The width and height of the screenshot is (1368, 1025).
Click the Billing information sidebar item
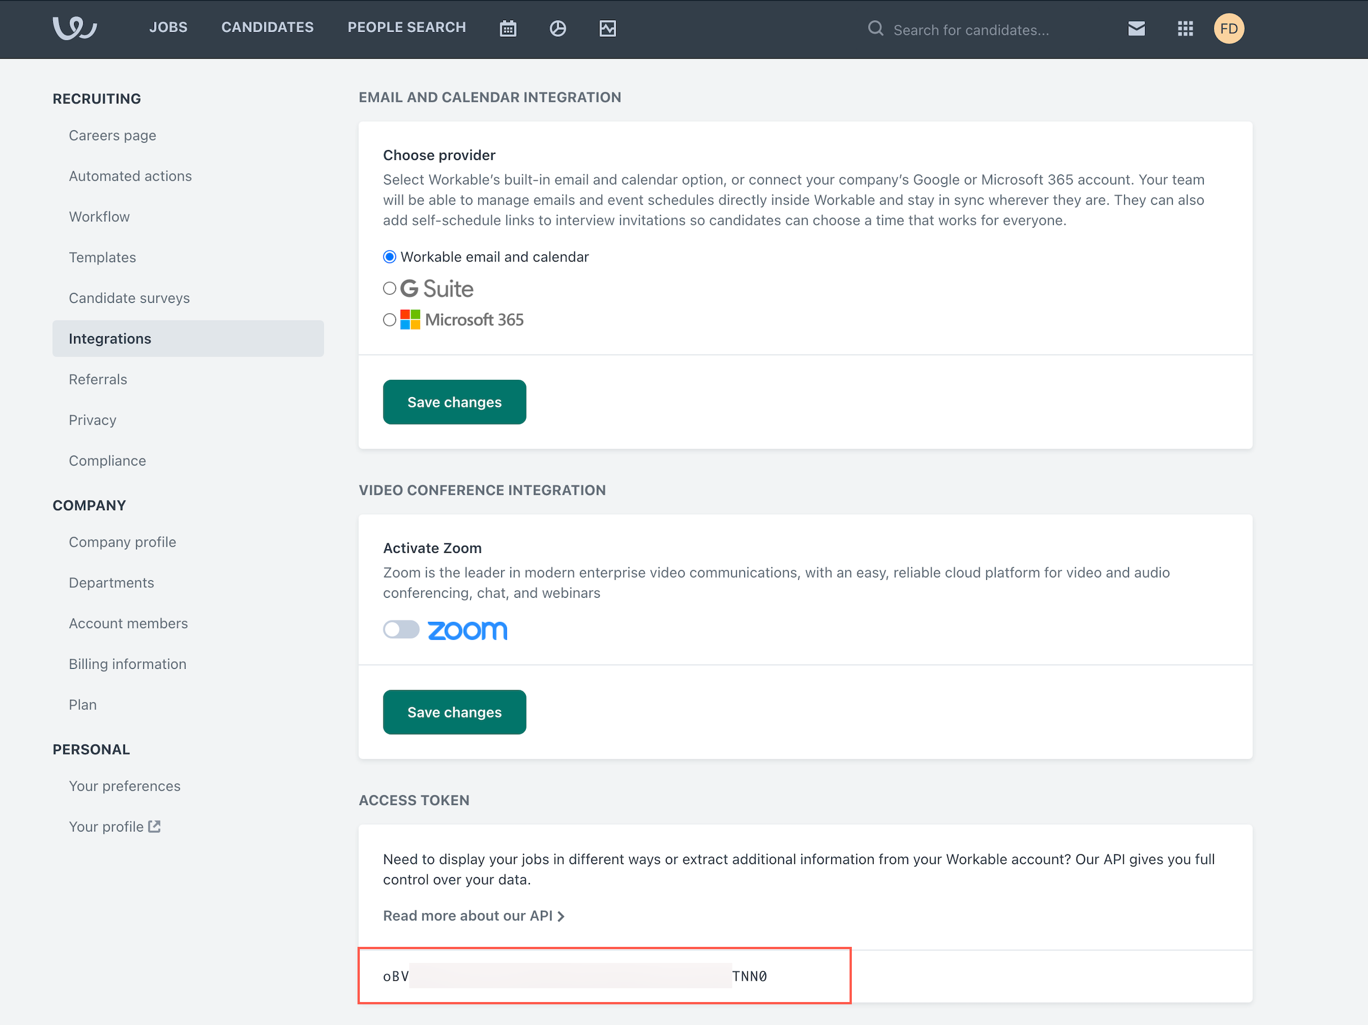pyautogui.click(x=127, y=663)
